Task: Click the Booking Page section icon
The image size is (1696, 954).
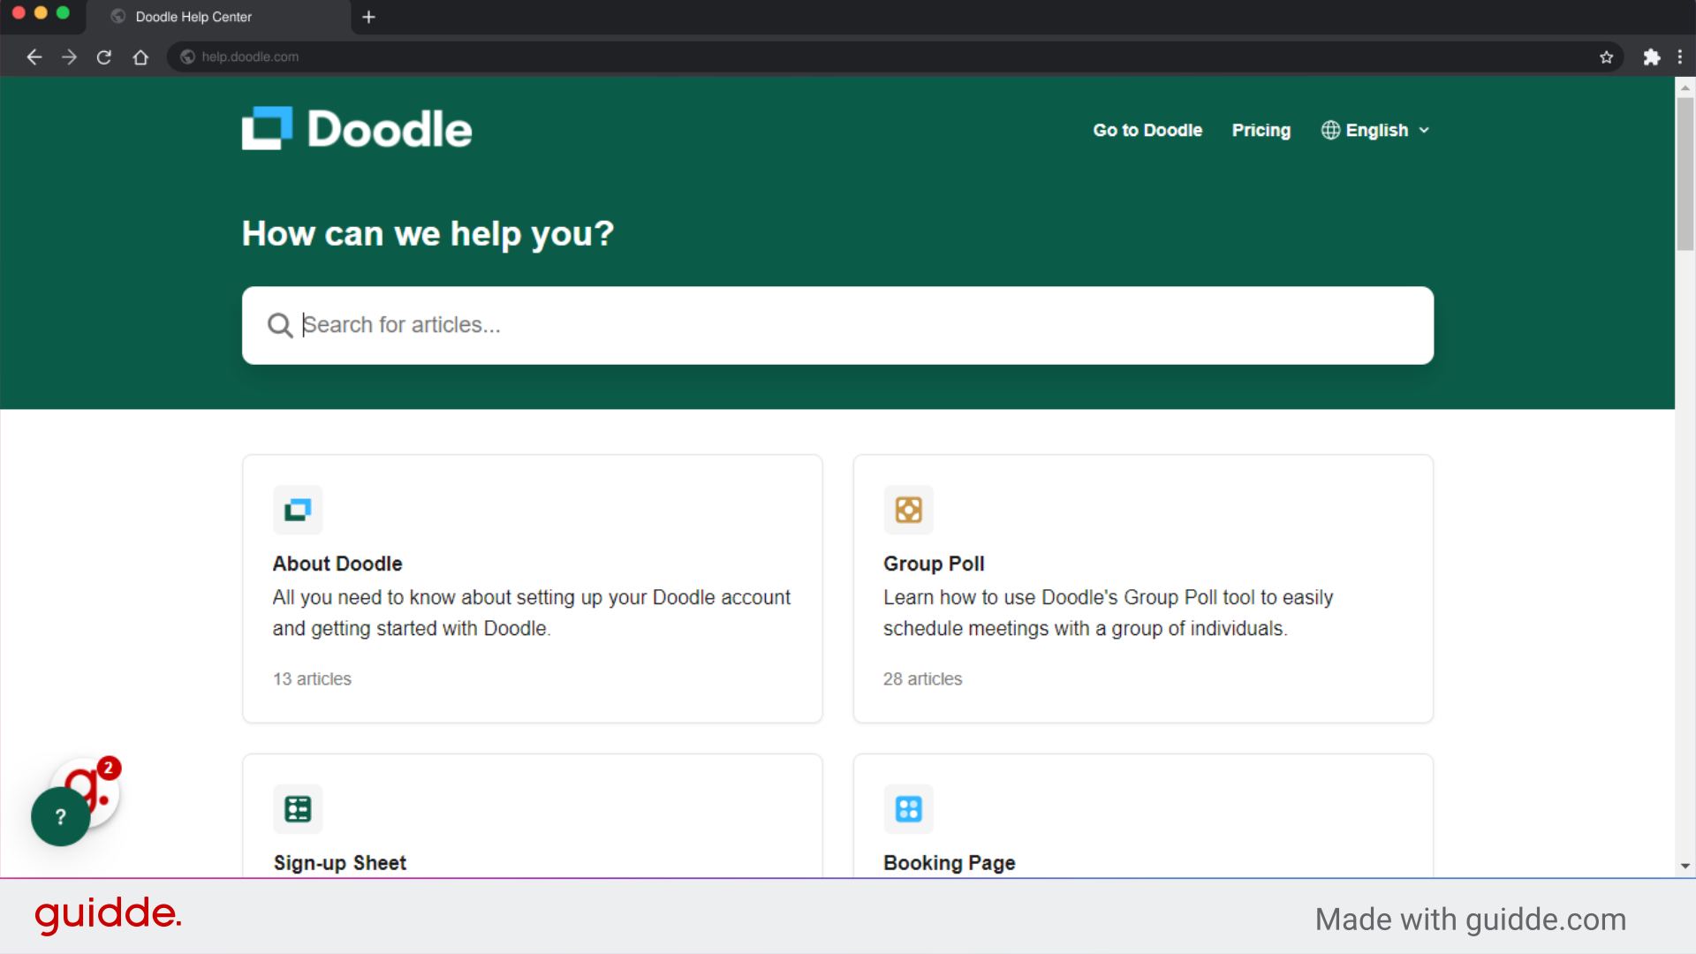Action: pos(907,808)
